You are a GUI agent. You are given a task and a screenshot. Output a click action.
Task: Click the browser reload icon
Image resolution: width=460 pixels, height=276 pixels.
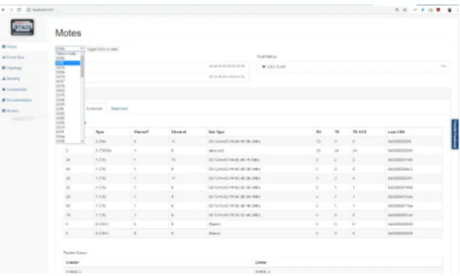click(19, 10)
